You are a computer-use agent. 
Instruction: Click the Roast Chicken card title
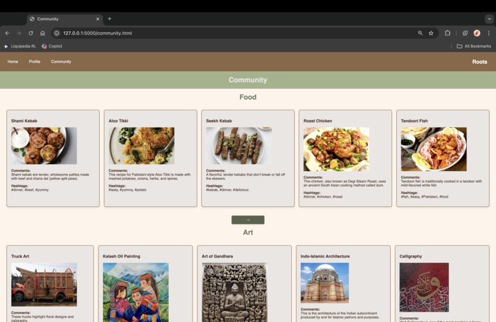click(x=318, y=121)
